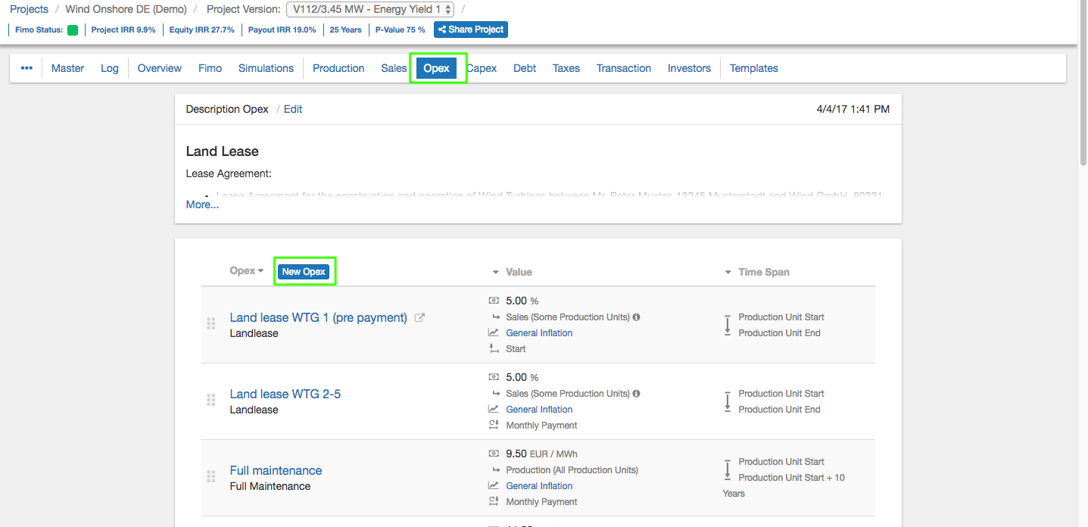Go to the Investors tab

point(689,68)
